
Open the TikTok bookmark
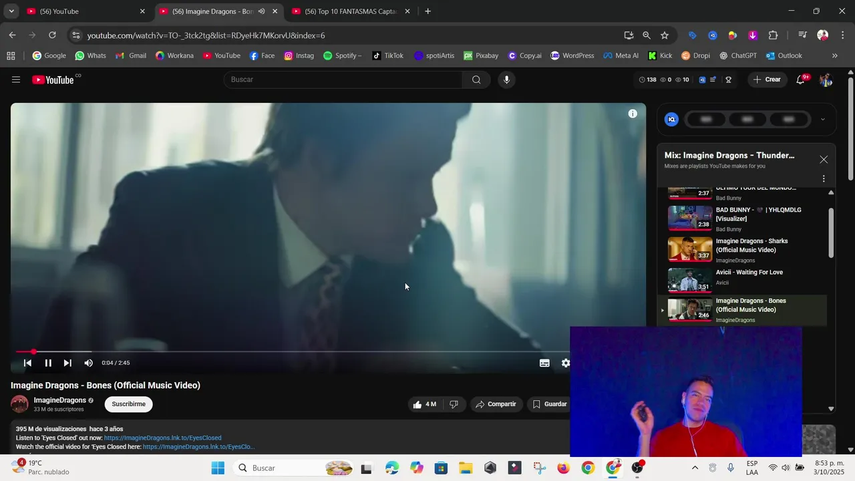point(387,55)
